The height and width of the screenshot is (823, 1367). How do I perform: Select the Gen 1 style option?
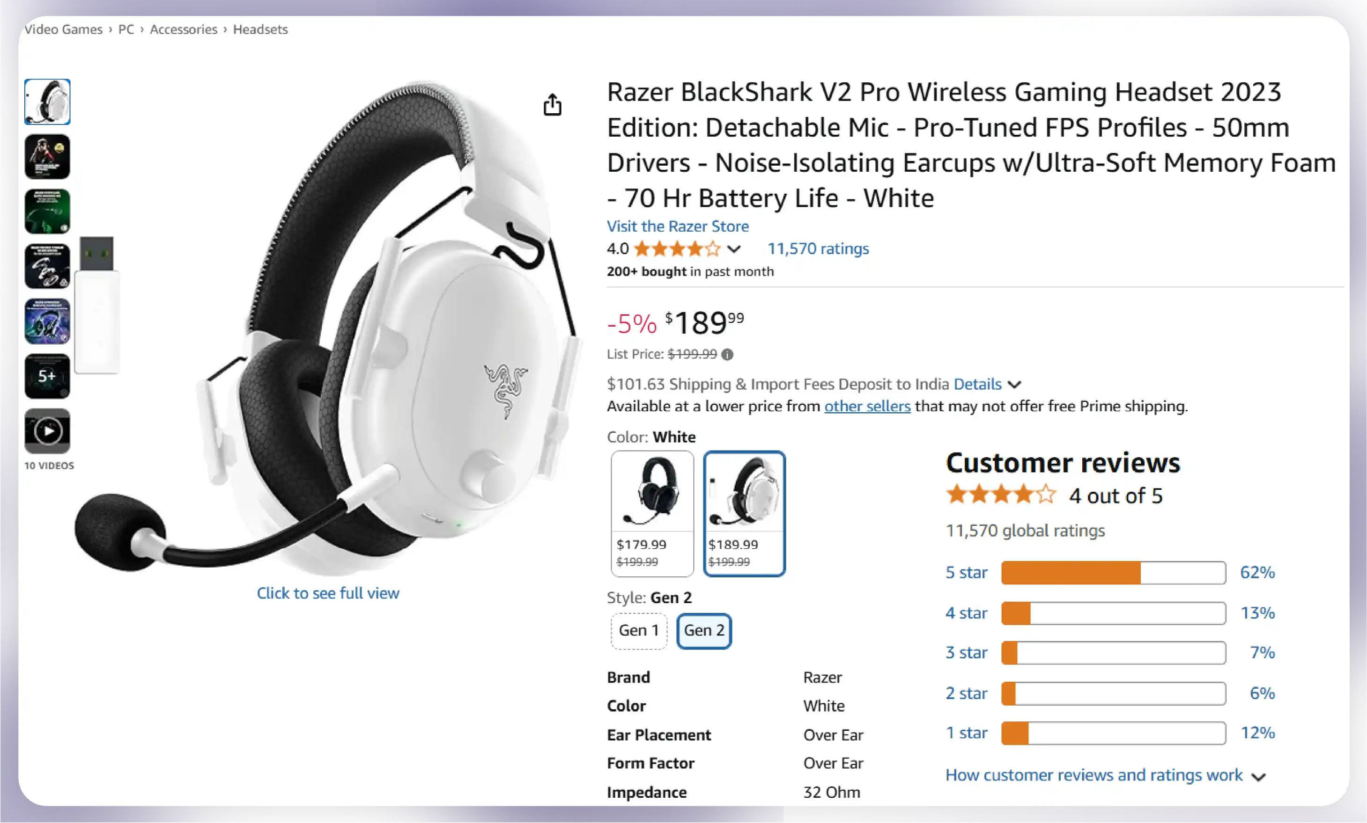(639, 631)
